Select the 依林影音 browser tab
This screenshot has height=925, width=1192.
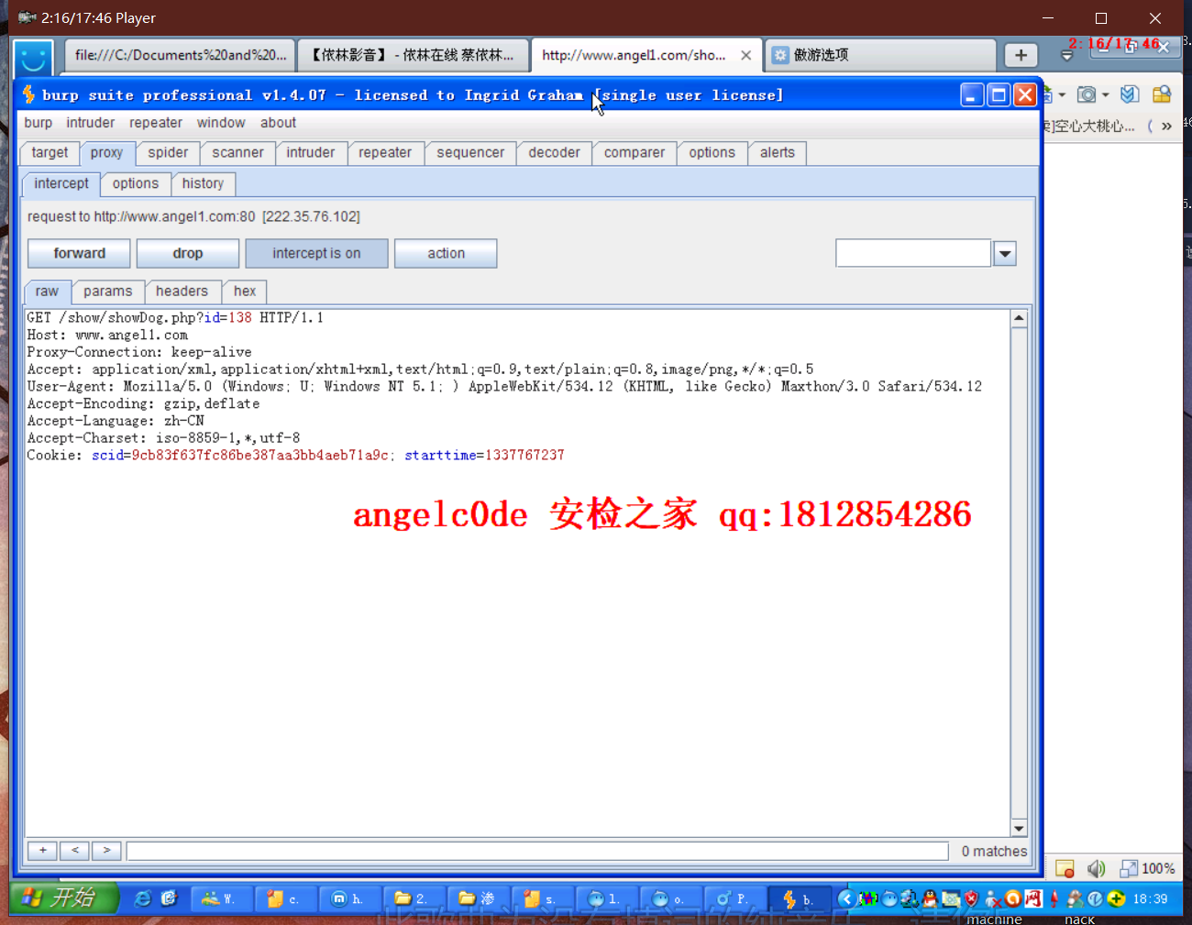tap(414, 55)
